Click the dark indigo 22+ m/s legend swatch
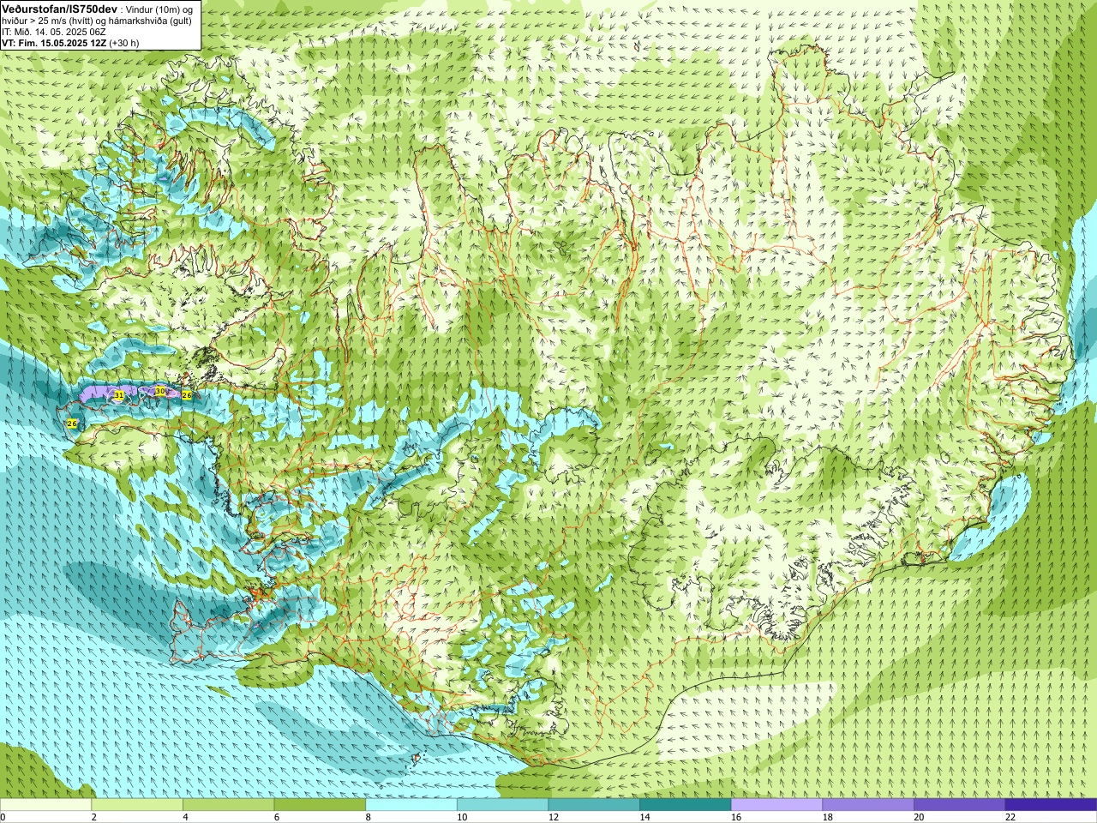This screenshot has height=823, width=1097. click(x=1051, y=805)
